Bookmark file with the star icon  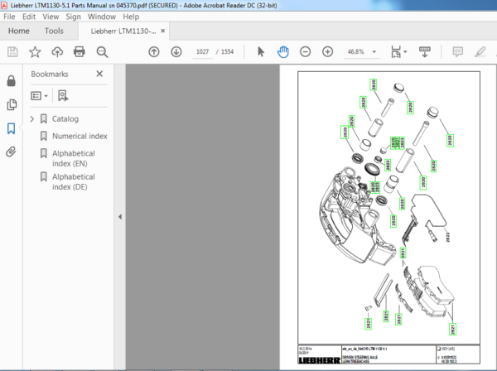pos(35,51)
